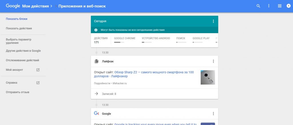This screenshot has width=293, height=125.
Task: Click Подробности under the Лайфхак entry
Action: pos(102,83)
